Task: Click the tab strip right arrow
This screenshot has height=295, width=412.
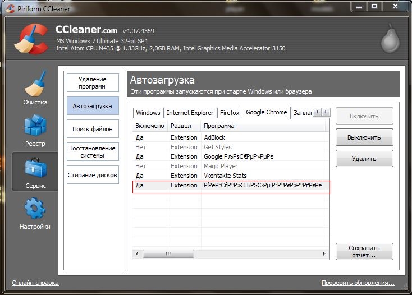Action: [x=326, y=112]
